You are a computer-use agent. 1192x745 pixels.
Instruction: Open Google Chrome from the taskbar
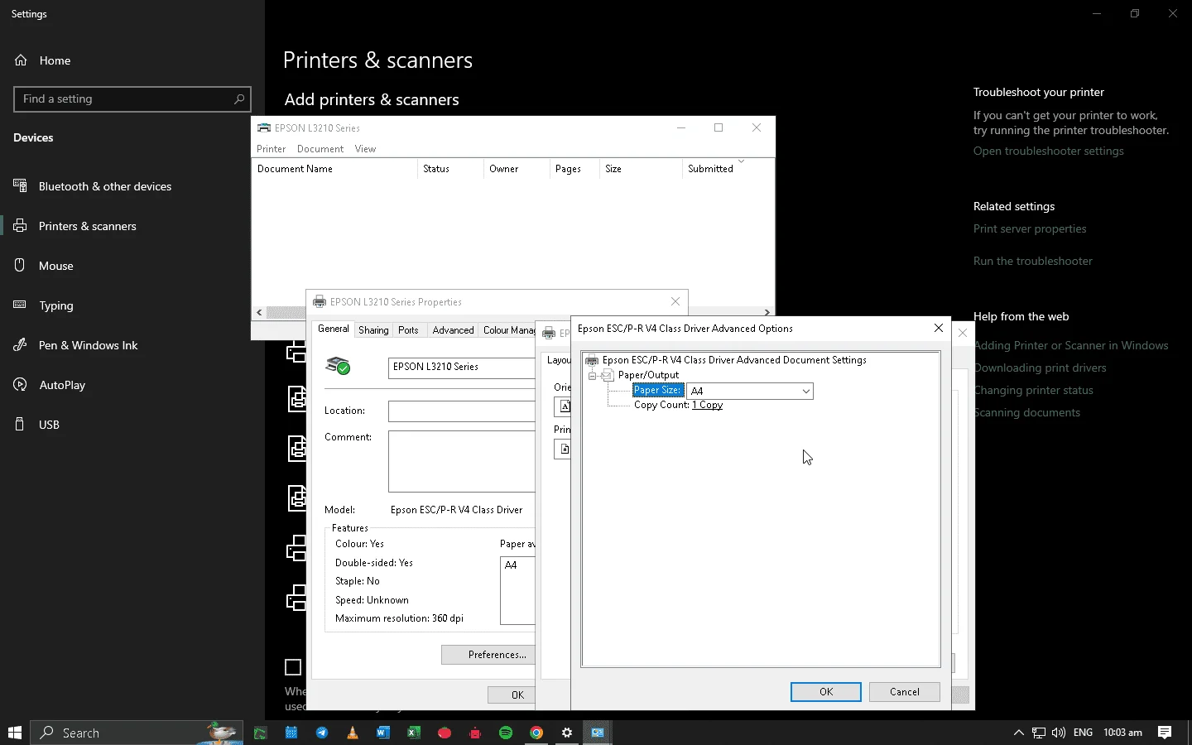point(536,733)
